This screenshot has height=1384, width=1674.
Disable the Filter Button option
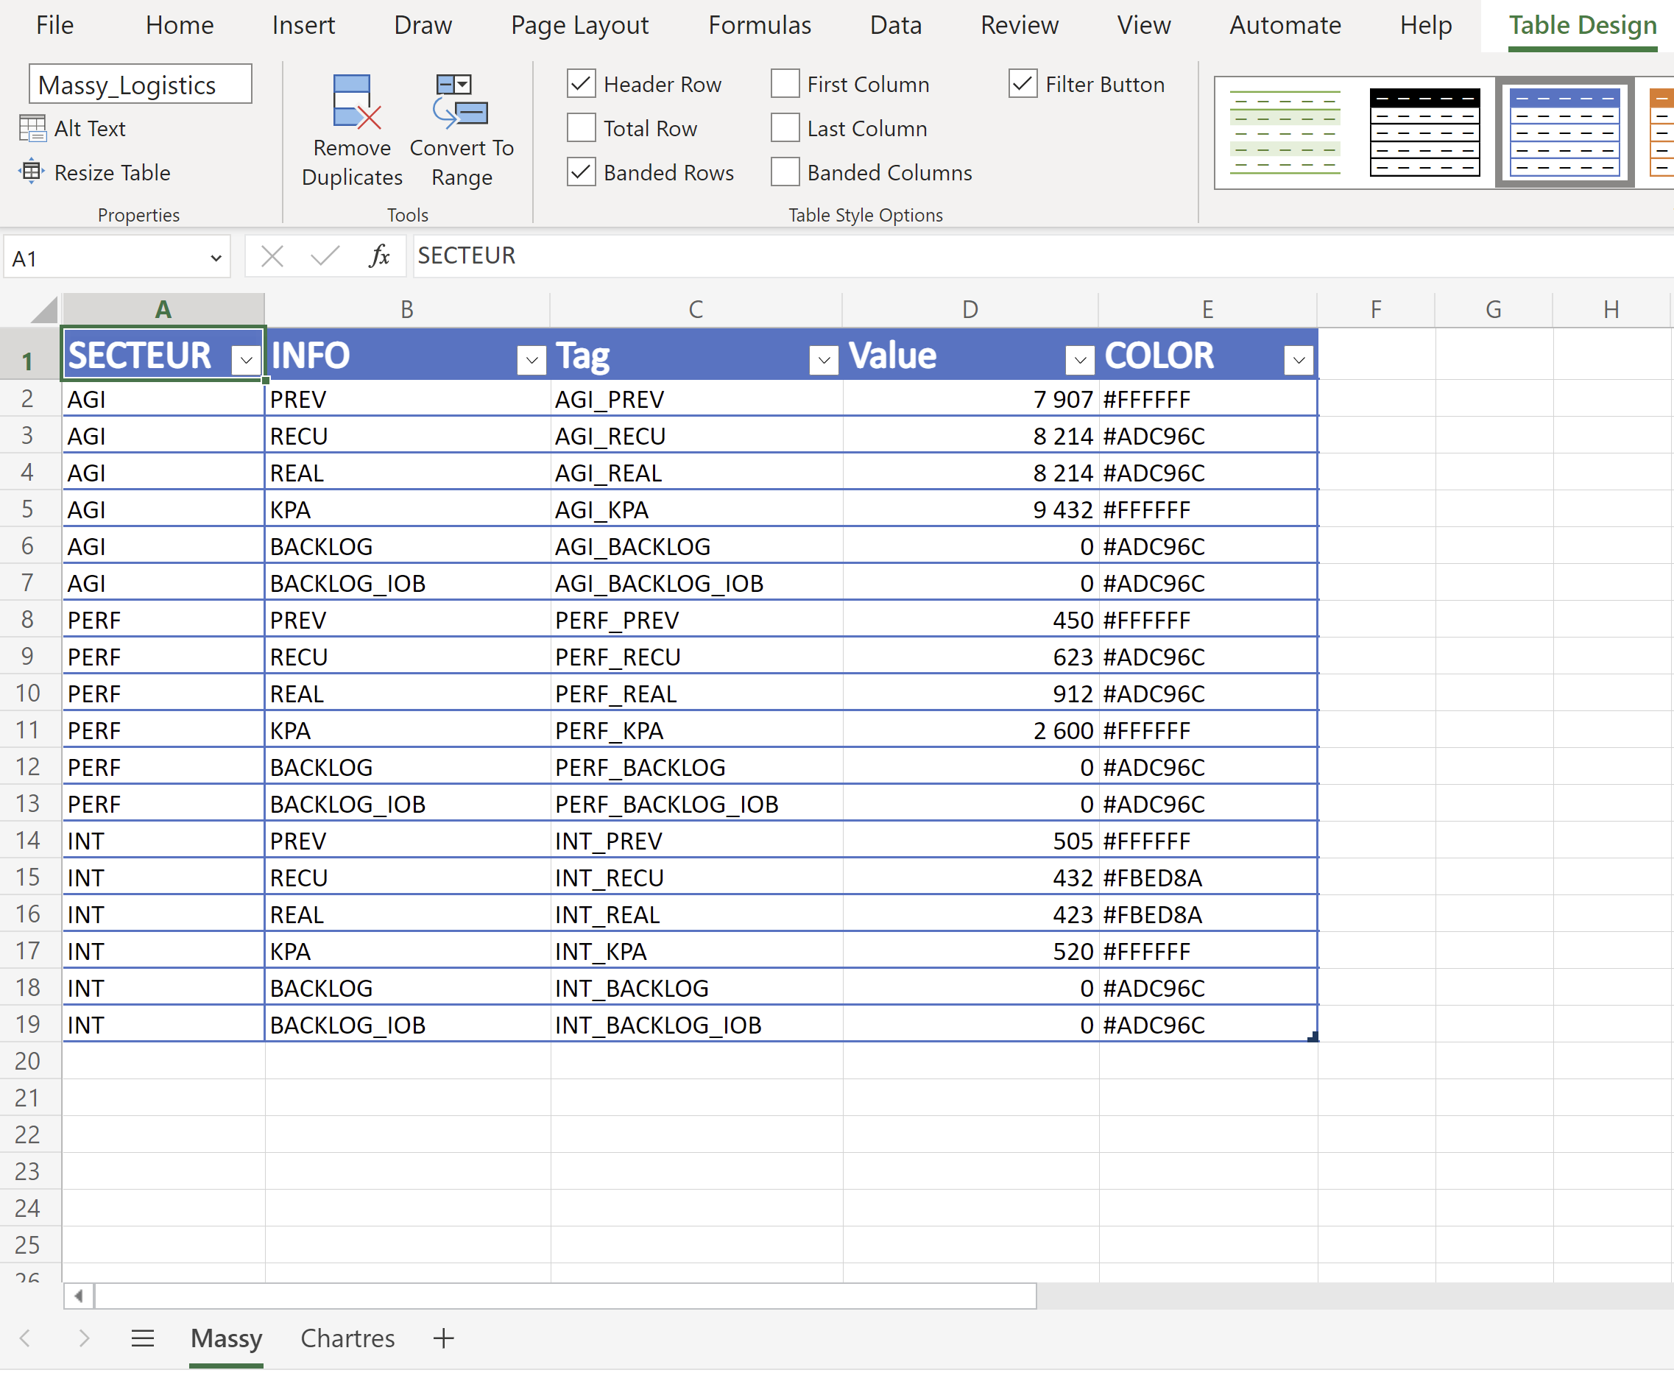(x=1023, y=84)
